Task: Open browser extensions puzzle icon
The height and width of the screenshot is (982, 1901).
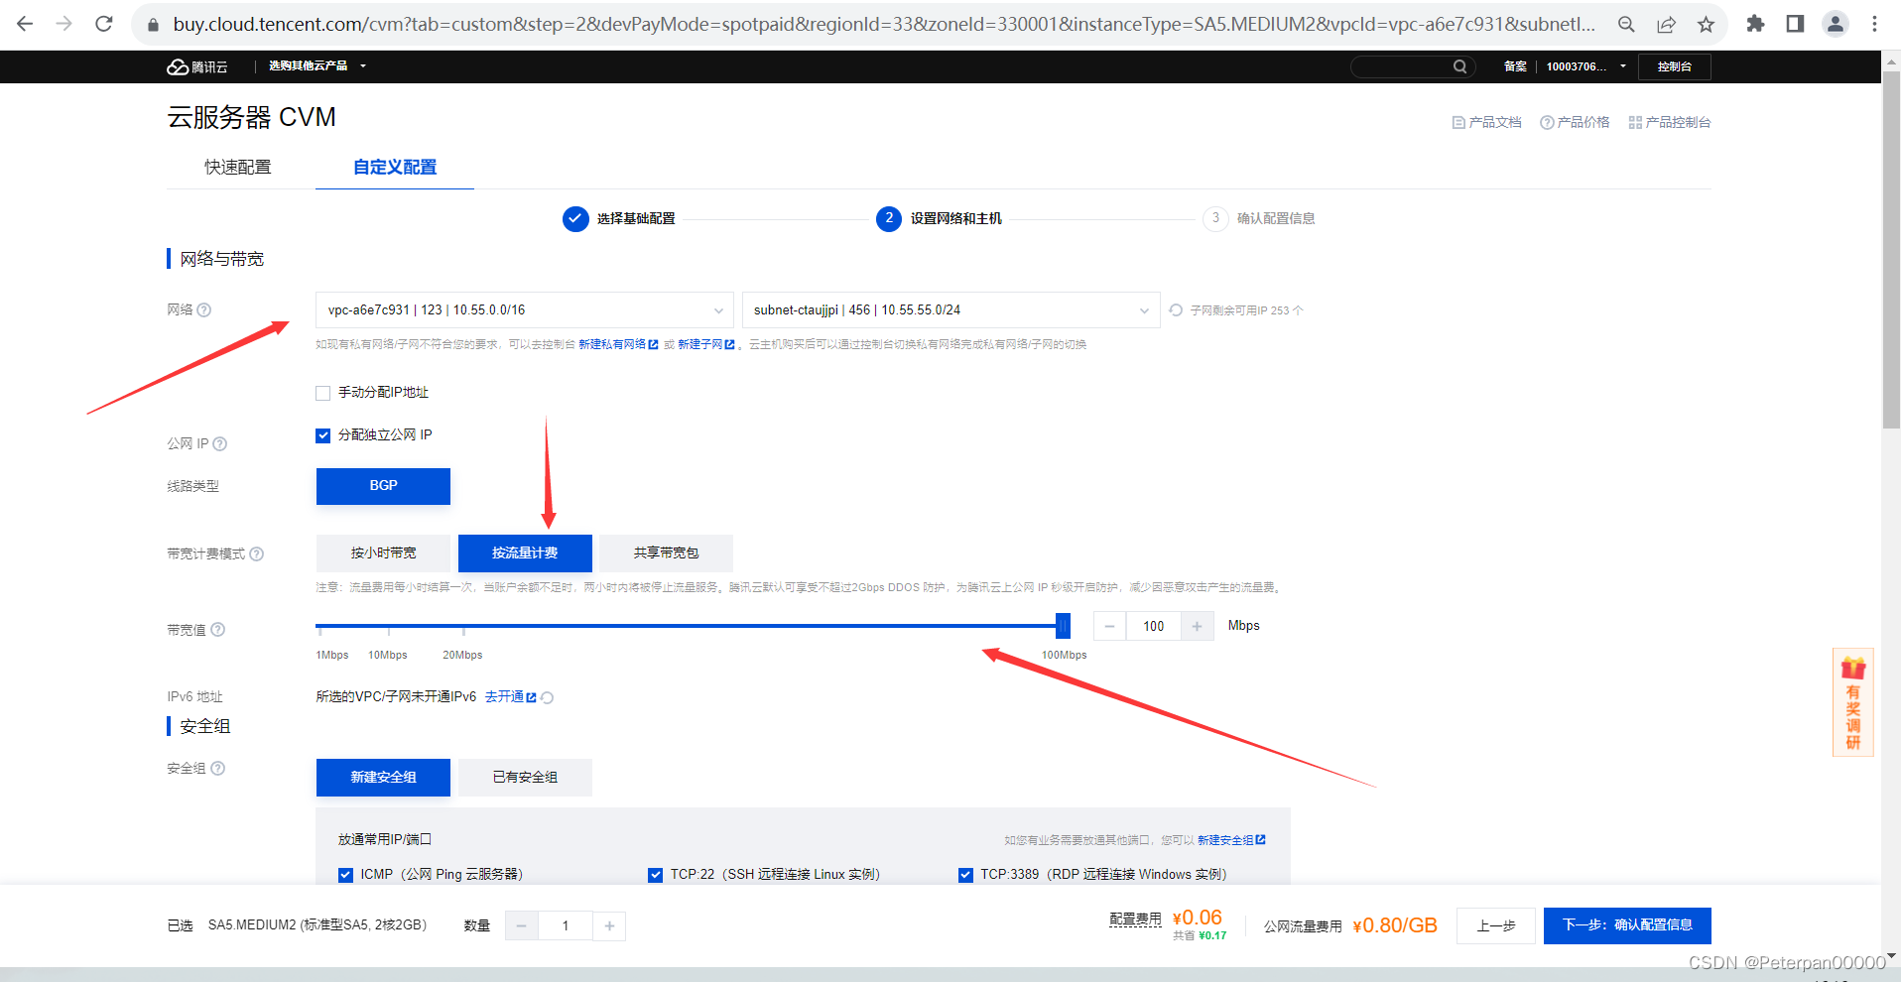Action: [x=1755, y=24]
